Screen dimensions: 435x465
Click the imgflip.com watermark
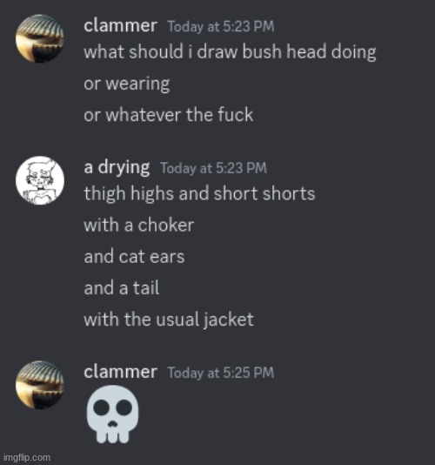point(27,457)
